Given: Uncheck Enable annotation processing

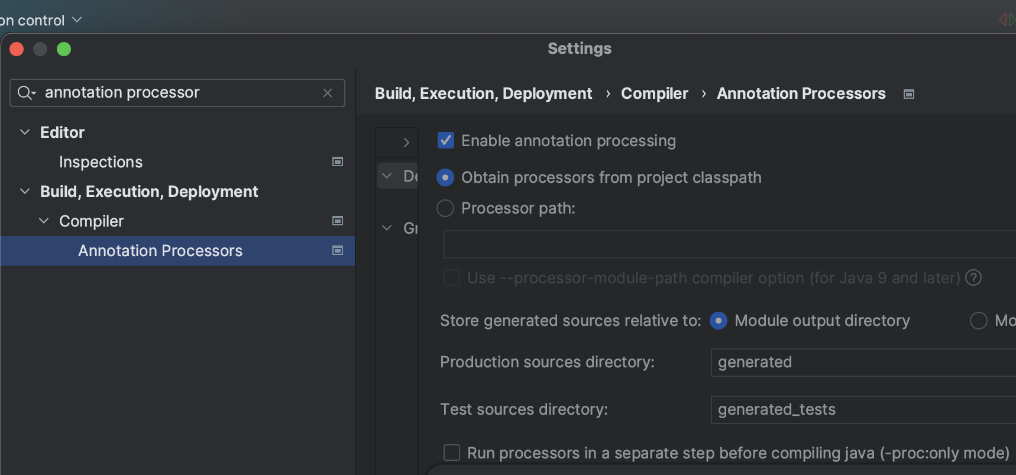Looking at the screenshot, I should (445, 141).
